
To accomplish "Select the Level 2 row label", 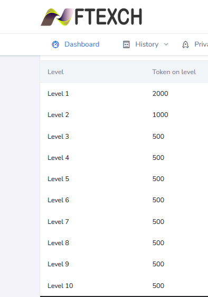I will [58, 115].
